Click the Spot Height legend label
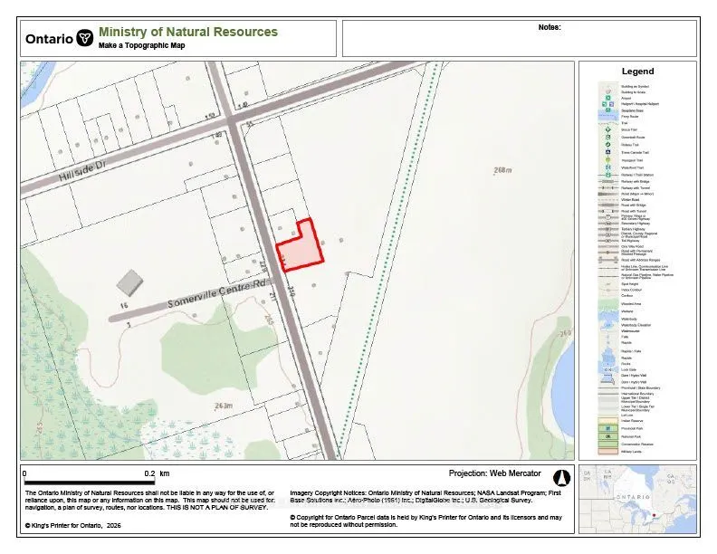The width and height of the screenshot is (717, 554). pos(630,284)
